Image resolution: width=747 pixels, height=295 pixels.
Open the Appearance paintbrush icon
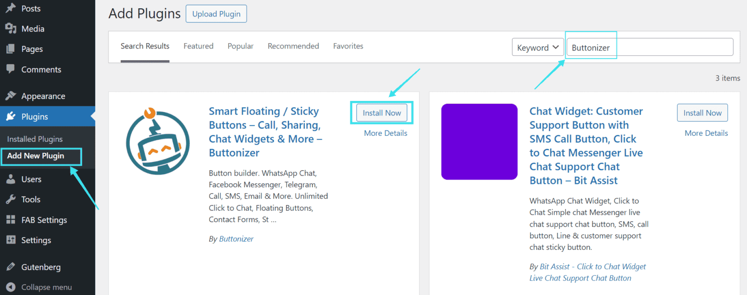(x=11, y=96)
